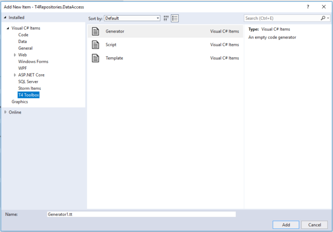Click the Installed section label

point(17,17)
